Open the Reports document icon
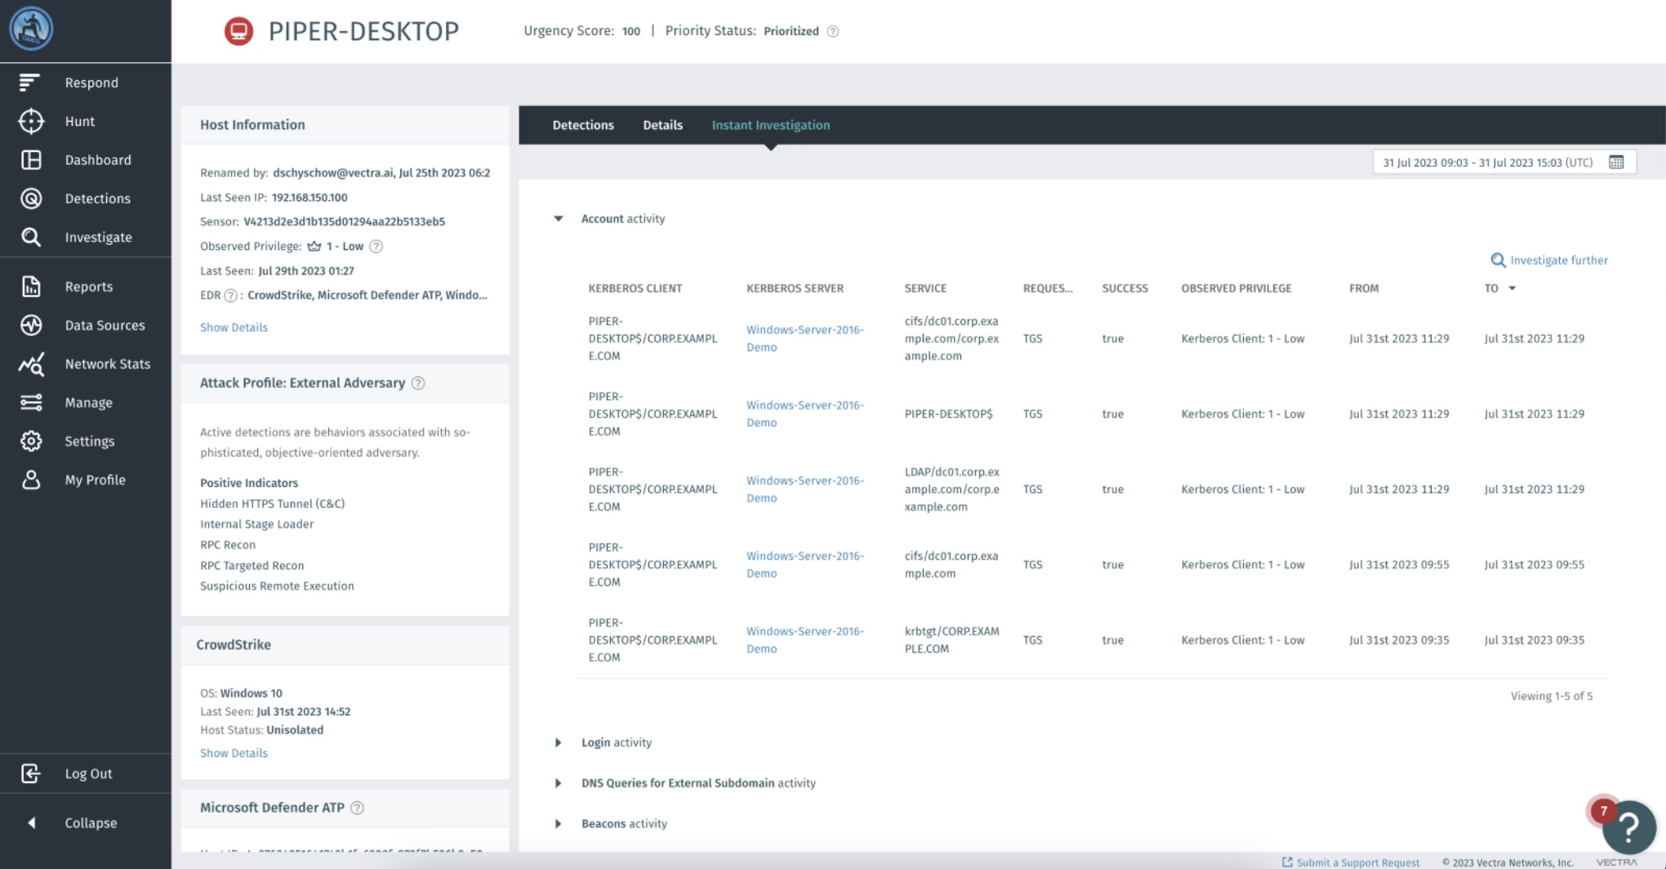This screenshot has width=1666, height=869. [31, 286]
